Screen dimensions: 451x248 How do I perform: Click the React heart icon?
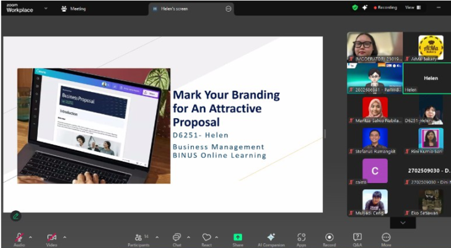[x=206, y=237]
